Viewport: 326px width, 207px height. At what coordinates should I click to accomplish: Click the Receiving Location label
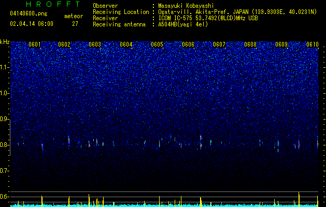point(121,12)
